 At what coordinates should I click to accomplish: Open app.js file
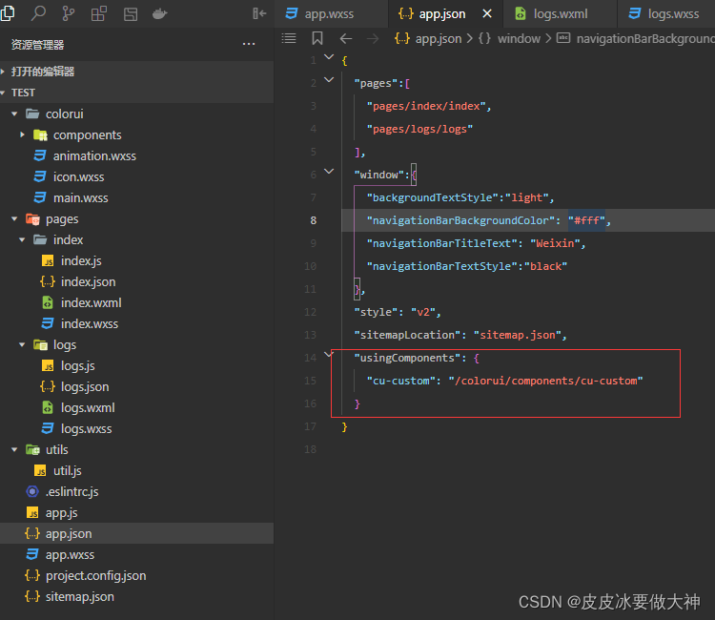62,513
